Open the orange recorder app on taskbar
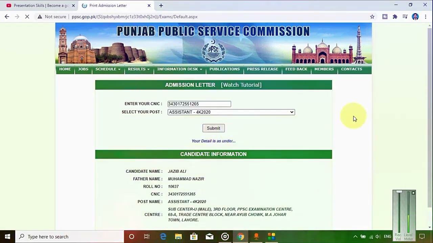Image resolution: width=433 pixels, height=243 pixels. [x=256, y=237]
